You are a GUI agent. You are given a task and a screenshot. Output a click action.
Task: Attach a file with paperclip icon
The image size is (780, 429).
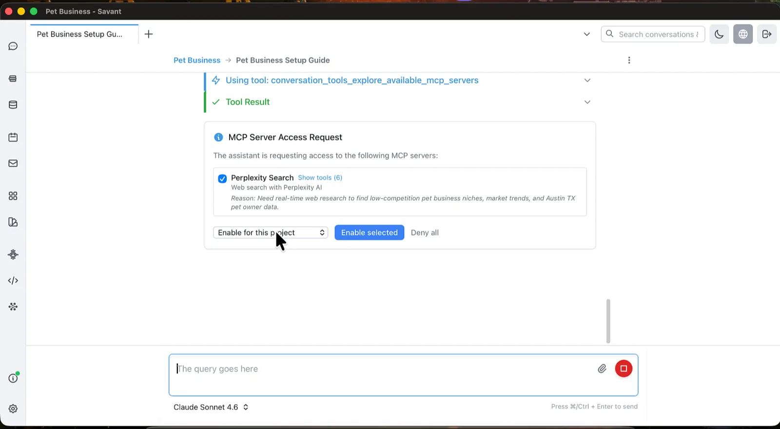click(x=602, y=369)
